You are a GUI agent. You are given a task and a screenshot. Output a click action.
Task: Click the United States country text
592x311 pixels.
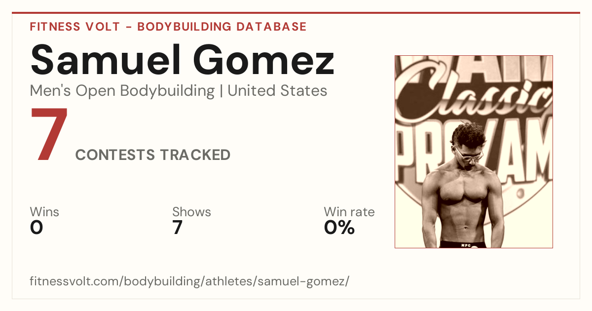[277, 91]
